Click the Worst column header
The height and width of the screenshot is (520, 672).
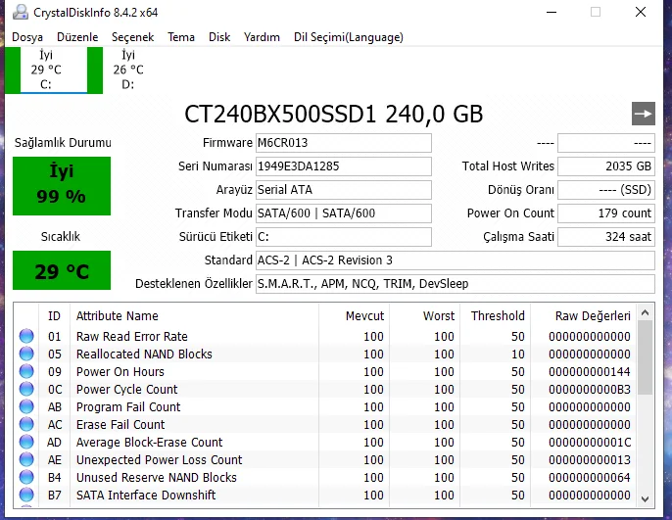(425, 316)
